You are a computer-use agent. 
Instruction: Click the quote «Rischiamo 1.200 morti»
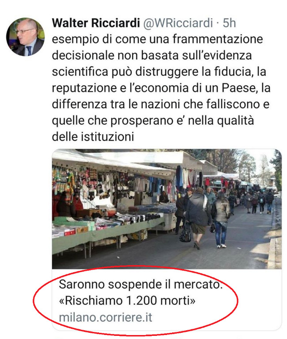pyautogui.click(x=127, y=300)
